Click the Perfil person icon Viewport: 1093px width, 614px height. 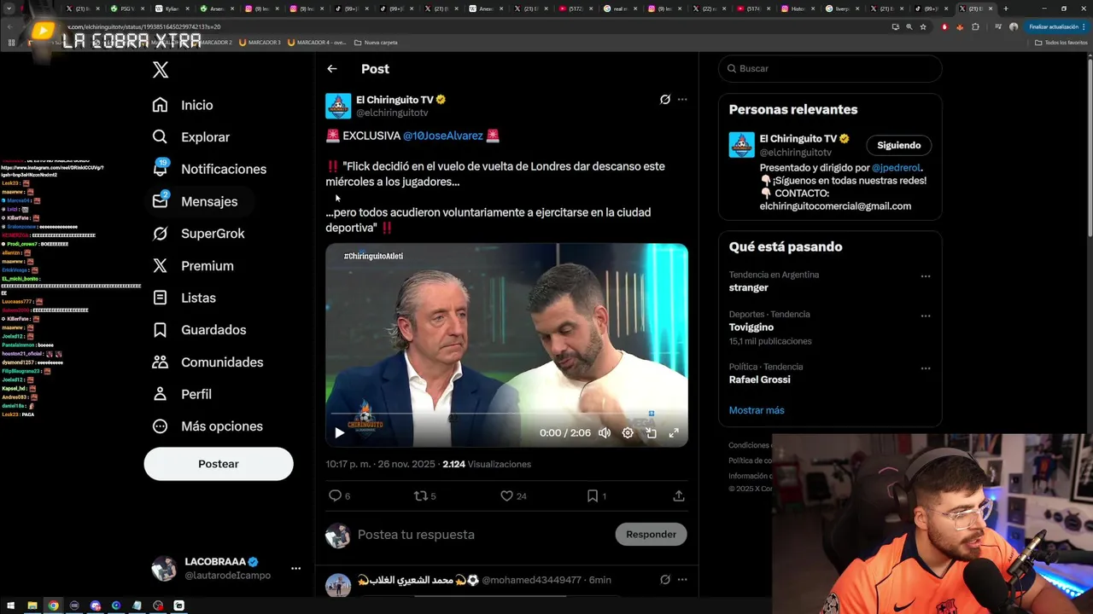160,394
